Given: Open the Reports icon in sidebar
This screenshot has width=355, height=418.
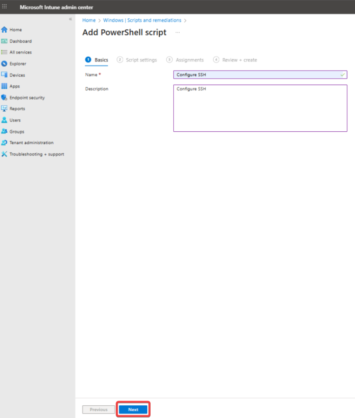Looking at the screenshot, I should tap(5, 109).
